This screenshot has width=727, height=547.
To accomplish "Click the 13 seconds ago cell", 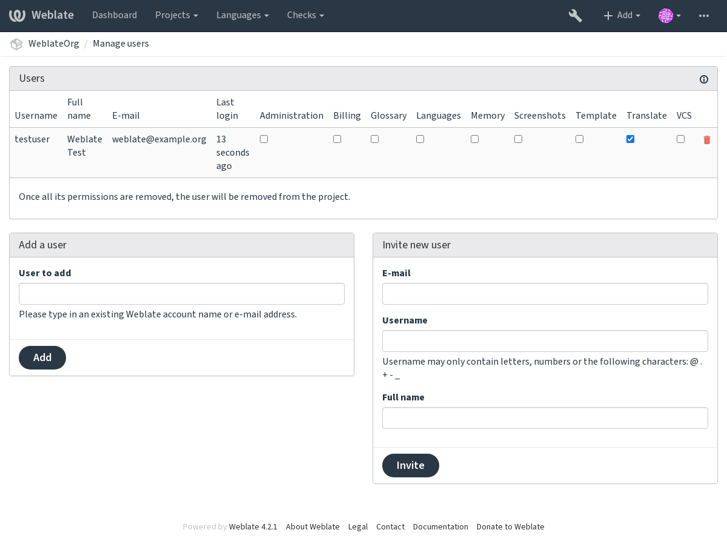I will pyautogui.click(x=233, y=153).
